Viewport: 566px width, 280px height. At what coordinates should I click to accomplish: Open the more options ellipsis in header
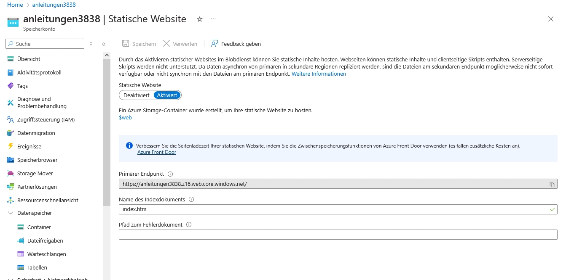pyautogui.click(x=213, y=19)
